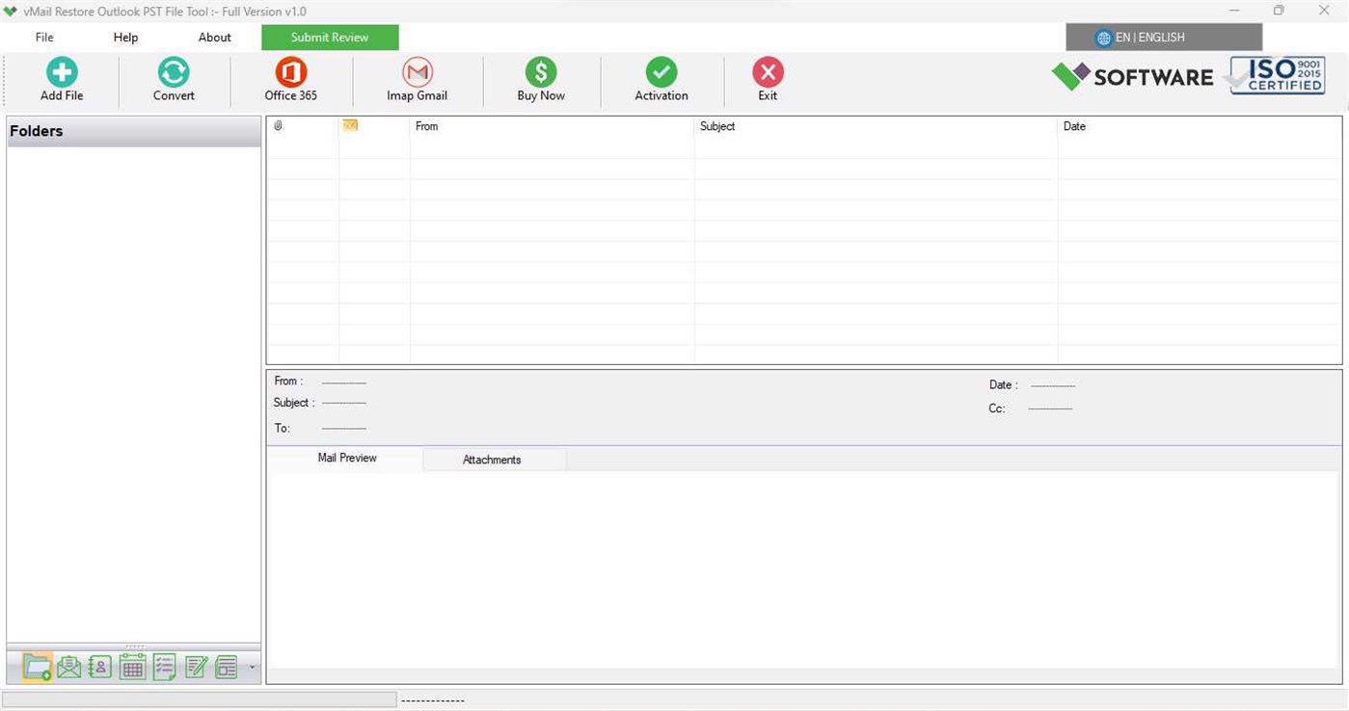Open the File menu
Image resolution: width=1349 pixels, height=711 pixels.
click(x=43, y=37)
